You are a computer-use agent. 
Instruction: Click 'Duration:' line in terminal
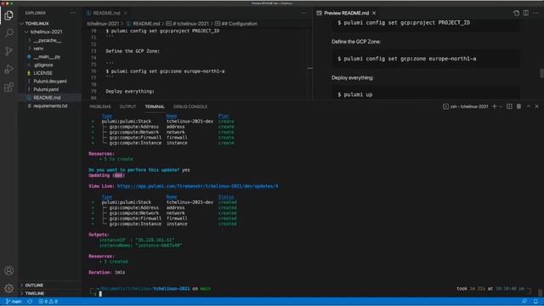pos(107,272)
